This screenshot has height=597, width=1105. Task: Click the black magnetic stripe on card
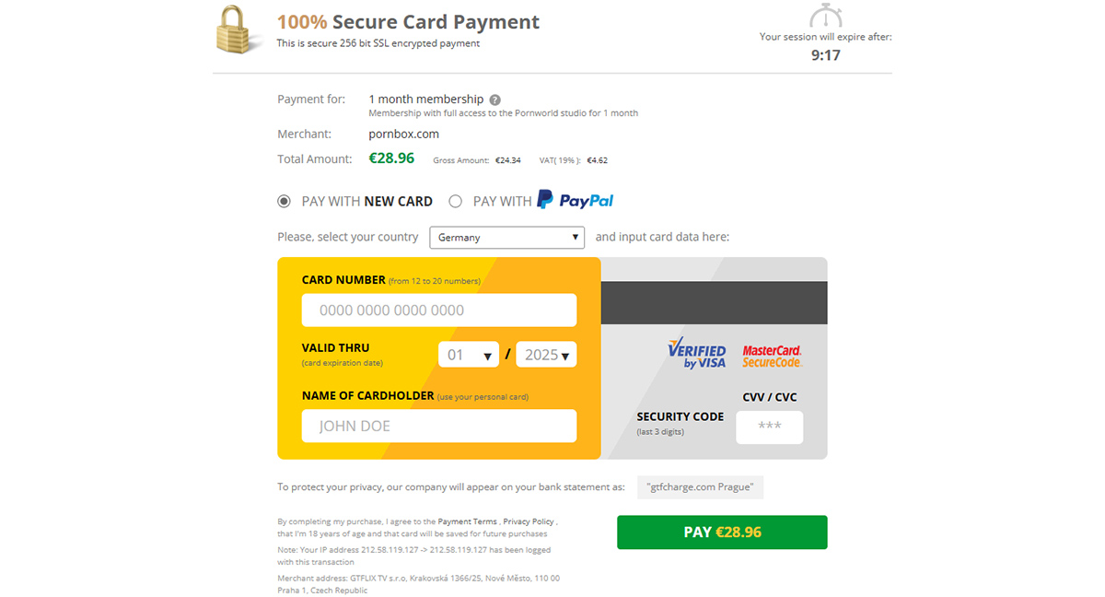point(714,303)
